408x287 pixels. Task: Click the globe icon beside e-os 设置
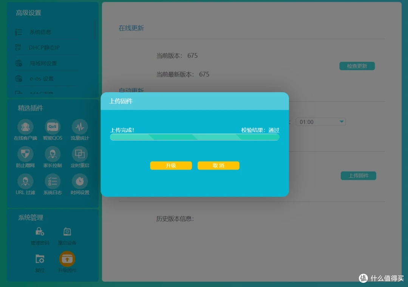(x=19, y=79)
